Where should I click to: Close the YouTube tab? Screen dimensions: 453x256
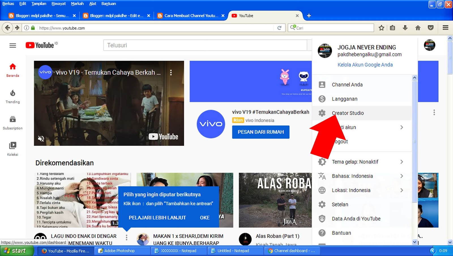click(x=297, y=16)
